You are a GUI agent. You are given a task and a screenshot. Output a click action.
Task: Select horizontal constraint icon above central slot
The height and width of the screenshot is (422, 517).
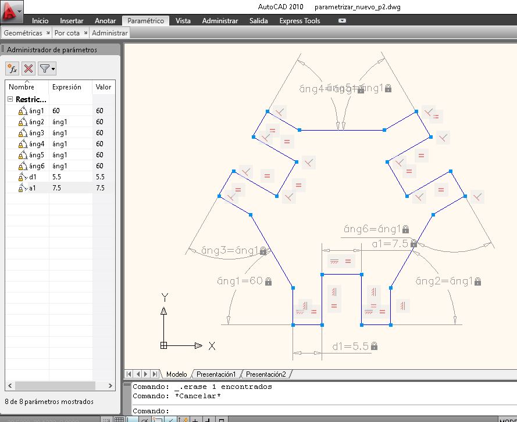334,261
